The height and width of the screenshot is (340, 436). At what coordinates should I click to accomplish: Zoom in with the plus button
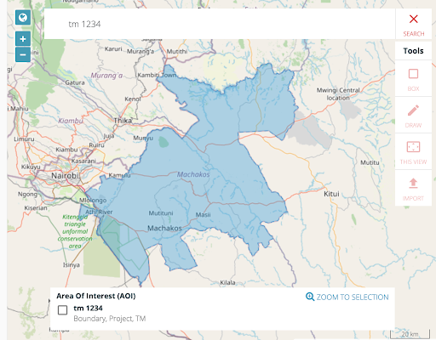click(x=23, y=39)
